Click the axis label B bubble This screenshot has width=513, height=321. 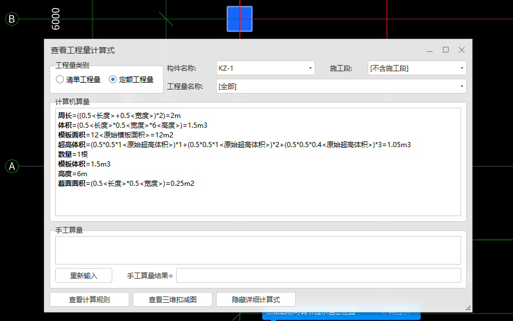12,19
